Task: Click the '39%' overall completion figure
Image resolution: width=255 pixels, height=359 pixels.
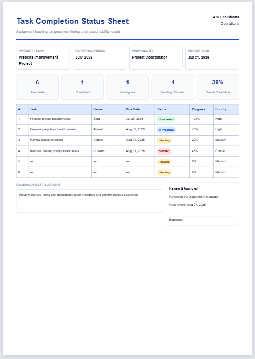Action: click(218, 82)
